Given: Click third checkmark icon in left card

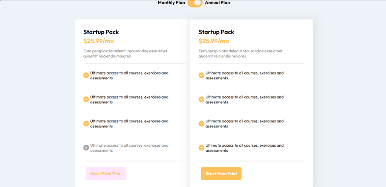Looking at the screenshot, I should tap(86, 123).
